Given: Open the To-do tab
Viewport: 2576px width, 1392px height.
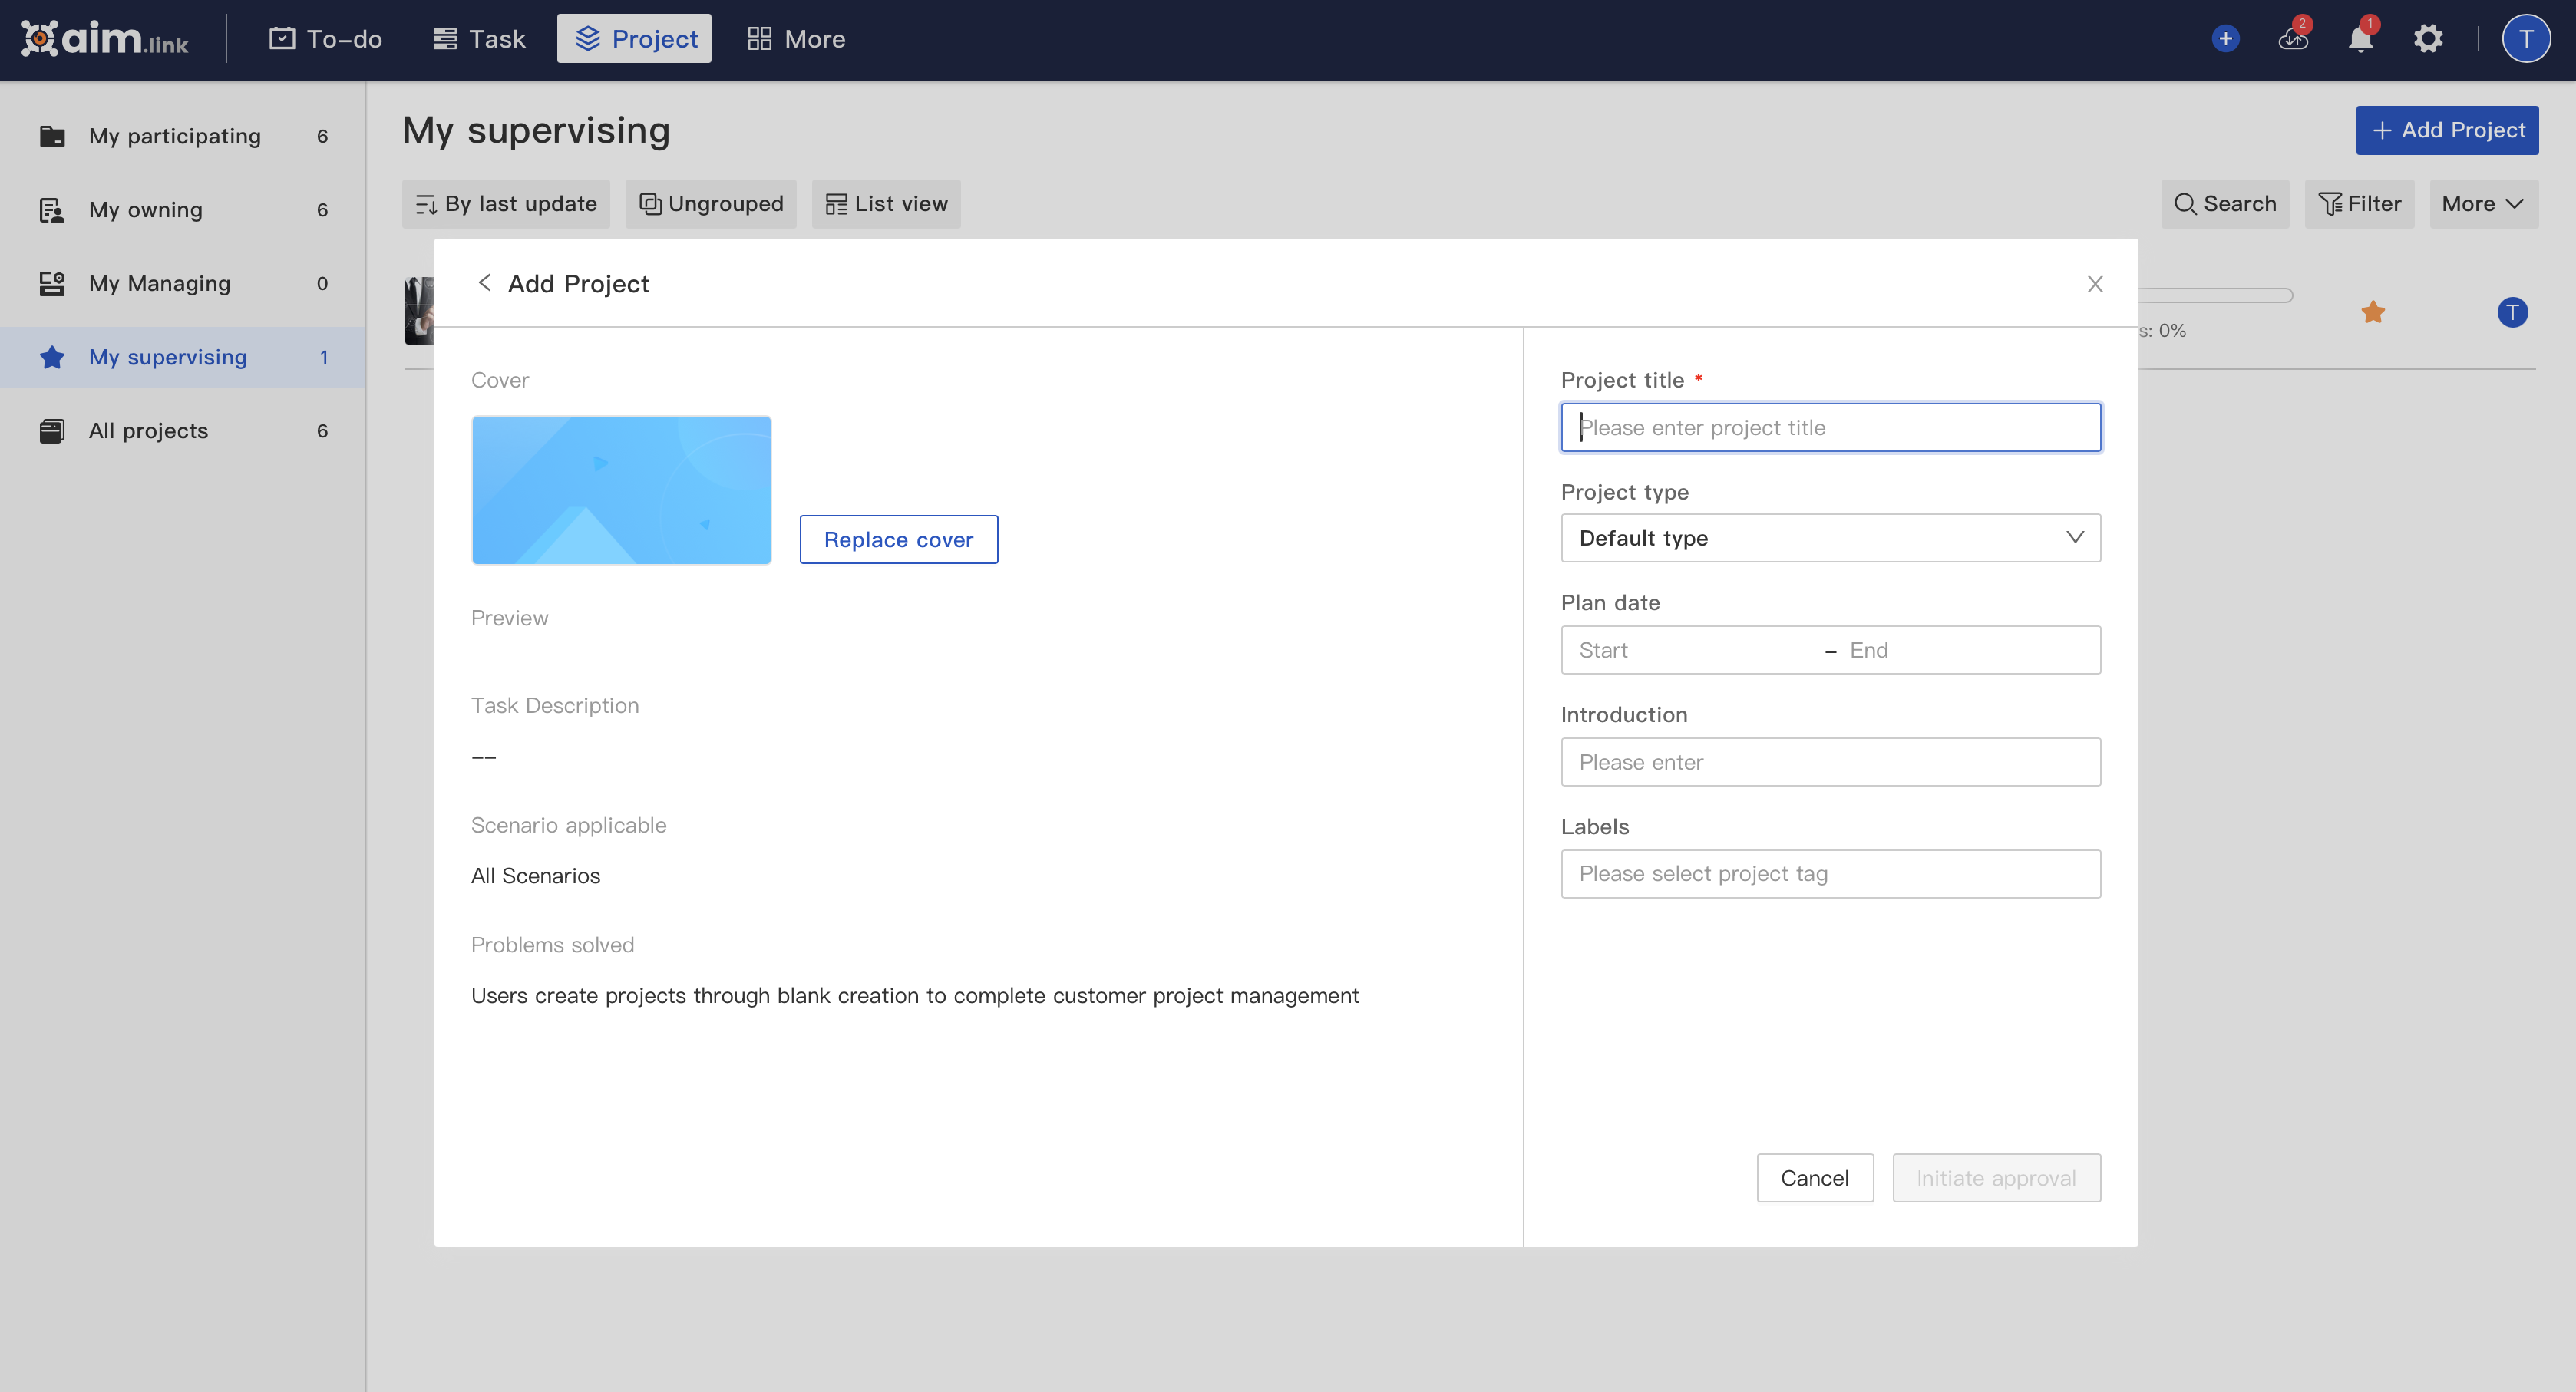Looking at the screenshot, I should [326, 39].
